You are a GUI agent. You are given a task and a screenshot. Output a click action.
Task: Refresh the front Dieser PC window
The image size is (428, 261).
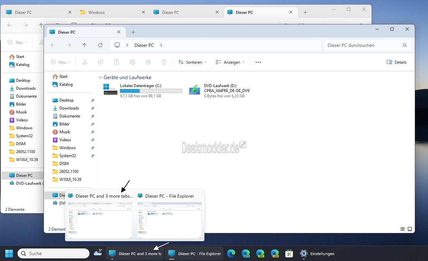(100, 45)
